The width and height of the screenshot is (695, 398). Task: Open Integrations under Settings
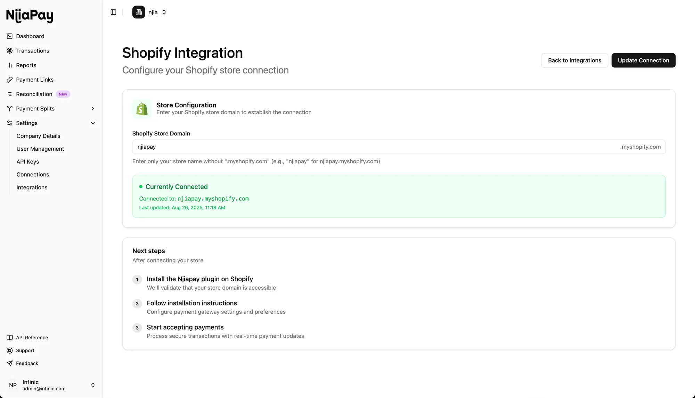click(32, 188)
